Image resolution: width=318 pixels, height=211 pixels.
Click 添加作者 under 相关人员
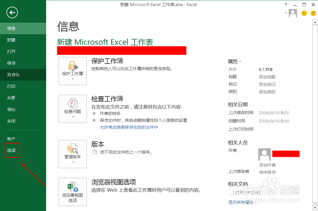point(267,165)
